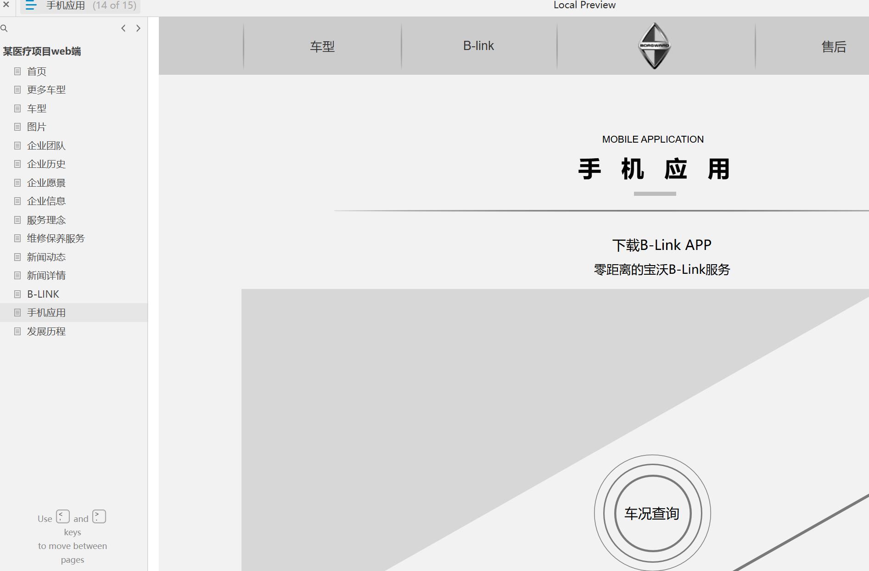Toggle the page list hamburger icon

(31, 6)
